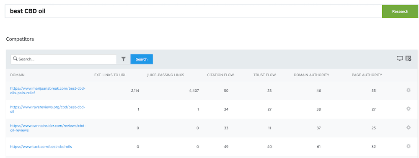Select page authority 32 cell
The width and height of the screenshot is (419, 158).
tap(374, 147)
